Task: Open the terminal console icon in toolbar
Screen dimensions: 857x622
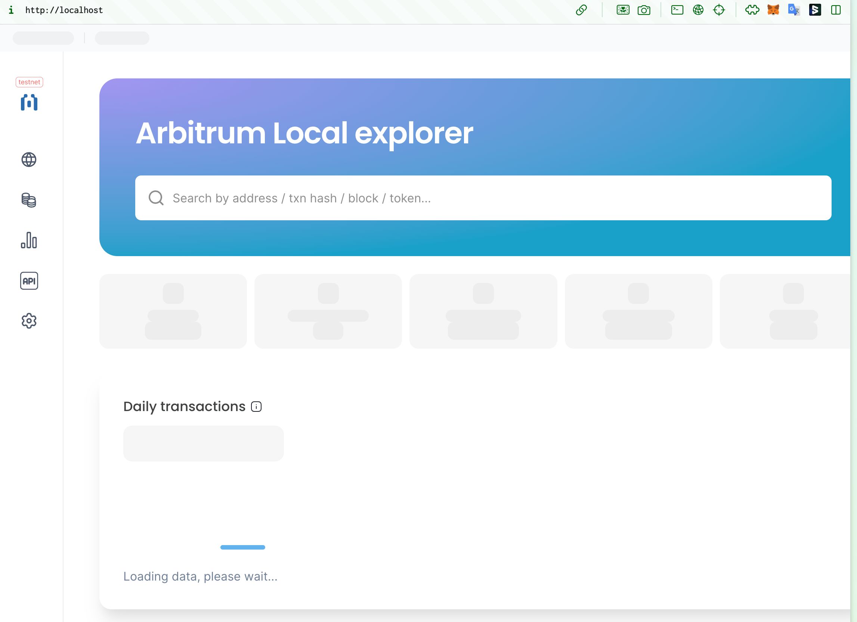Action: tap(677, 10)
